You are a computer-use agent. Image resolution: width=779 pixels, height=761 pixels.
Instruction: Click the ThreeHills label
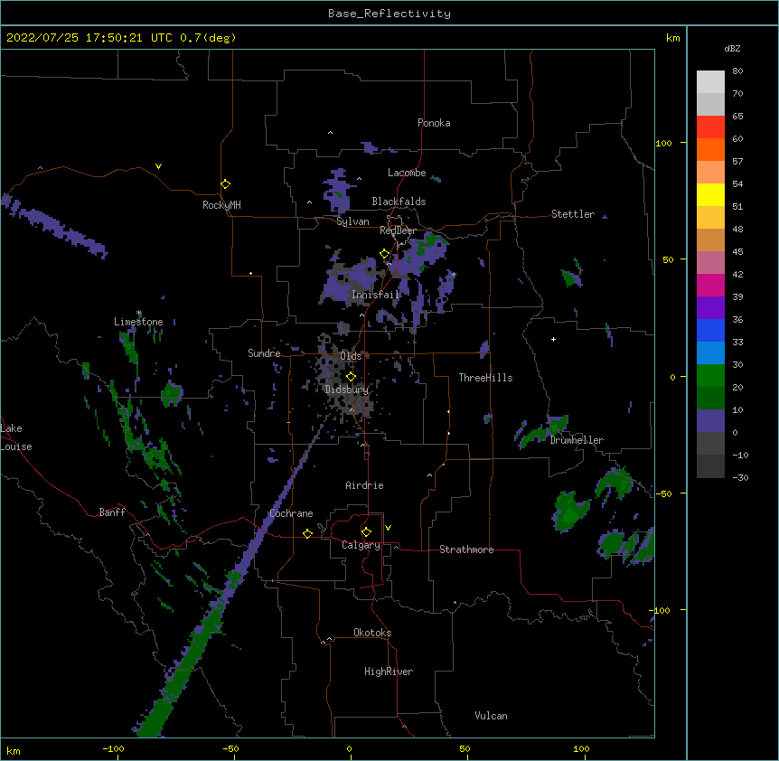click(x=486, y=378)
